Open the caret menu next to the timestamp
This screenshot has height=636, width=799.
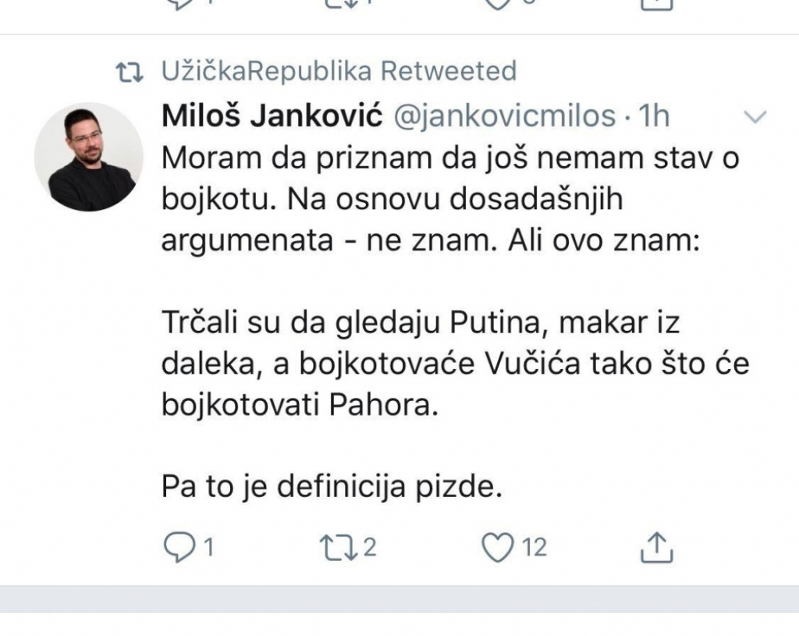click(x=754, y=119)
